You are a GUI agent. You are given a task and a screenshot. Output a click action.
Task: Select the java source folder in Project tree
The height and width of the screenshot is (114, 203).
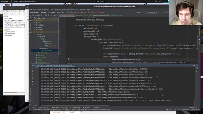(44, 39)
